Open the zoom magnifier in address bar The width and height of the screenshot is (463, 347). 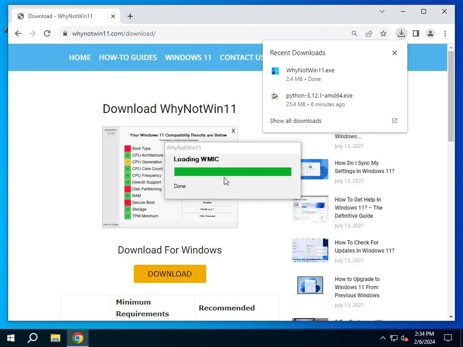(354, 33)
